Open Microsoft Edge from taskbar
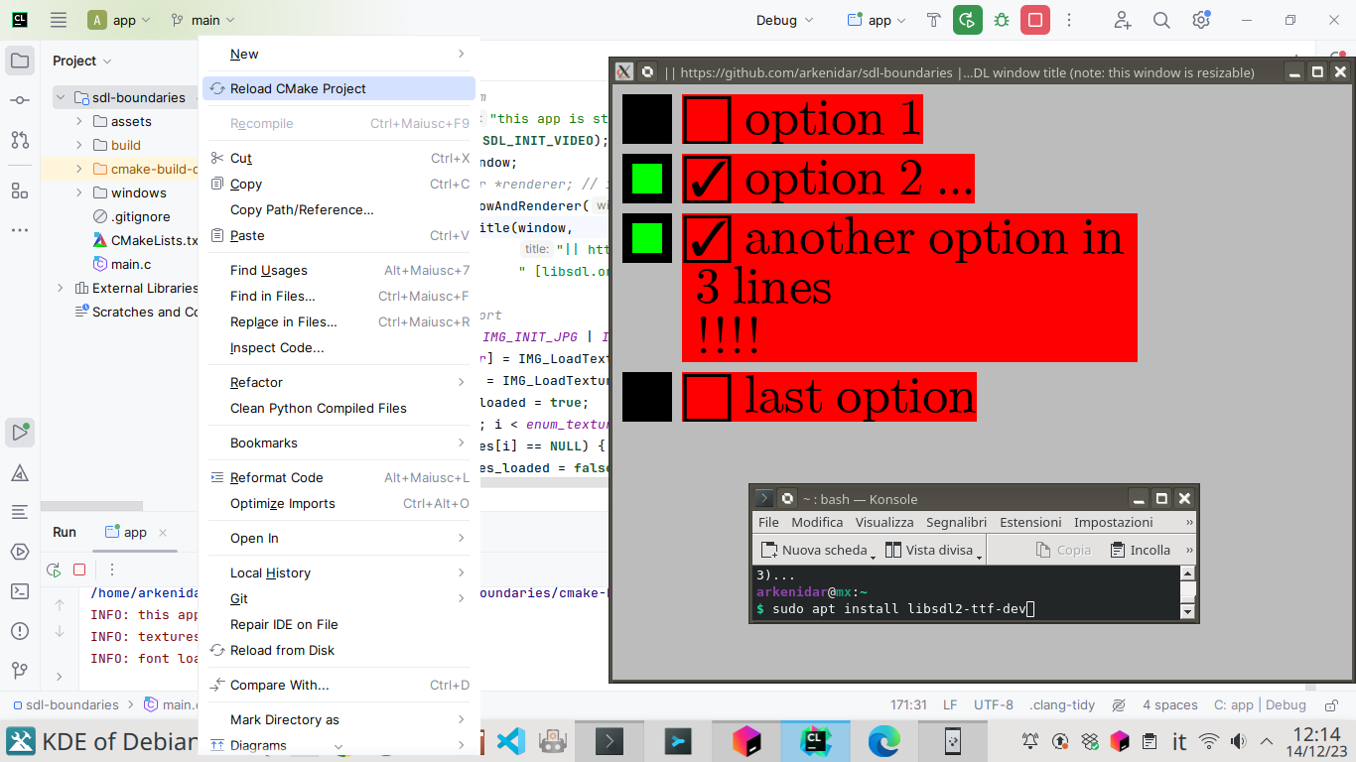The width and height of the screenshot is (1356, 762). 883,741
